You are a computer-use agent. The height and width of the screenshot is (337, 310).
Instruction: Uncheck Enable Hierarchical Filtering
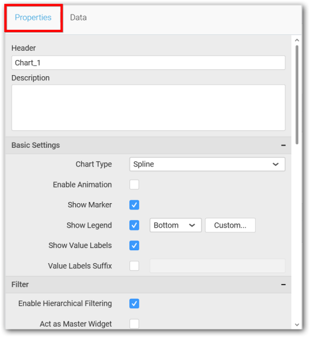click(134, 303)
